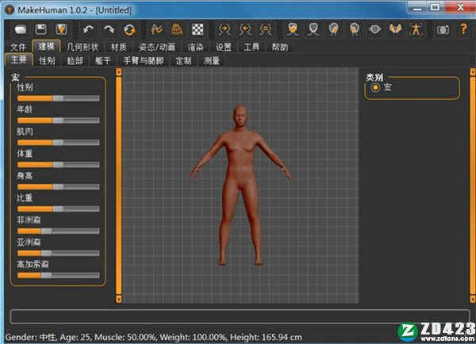Select the 宏 radio button under 类别
The image size is (476, 344).
pyautogui.click(x=375, y=88)
